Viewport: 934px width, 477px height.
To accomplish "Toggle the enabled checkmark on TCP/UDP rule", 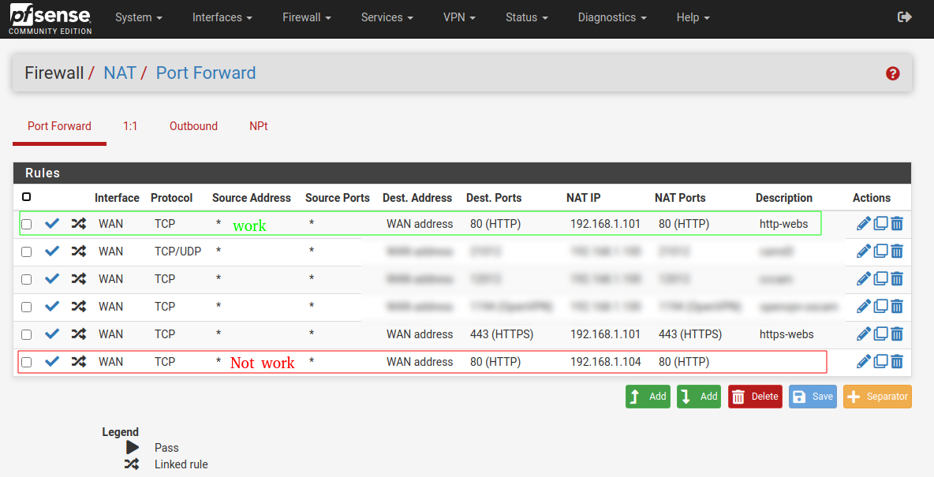I will click(x=52, y=252).
